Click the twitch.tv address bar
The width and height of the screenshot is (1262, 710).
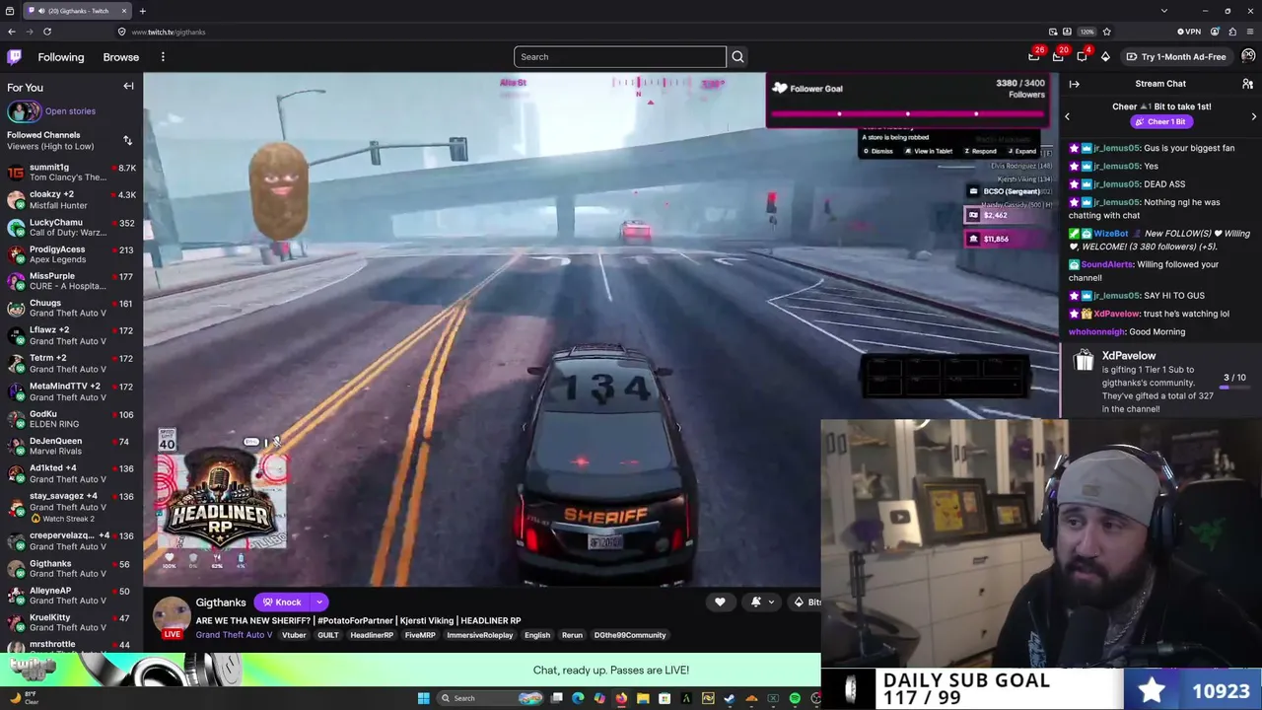[582, 32]
